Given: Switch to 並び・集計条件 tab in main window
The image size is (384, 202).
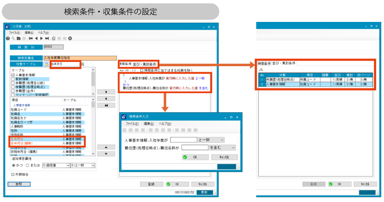Looking at the screenshot, I should (x=145, y=64).
